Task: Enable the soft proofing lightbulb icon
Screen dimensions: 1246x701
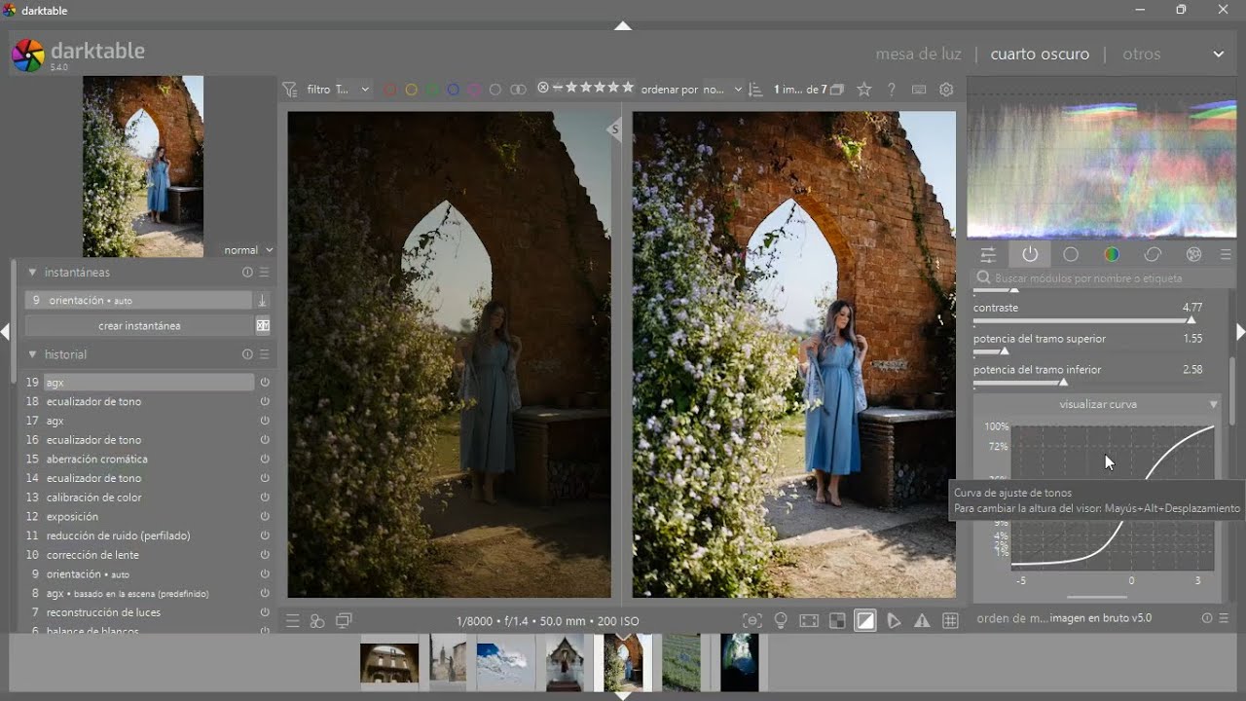Action: pos(781,621)
